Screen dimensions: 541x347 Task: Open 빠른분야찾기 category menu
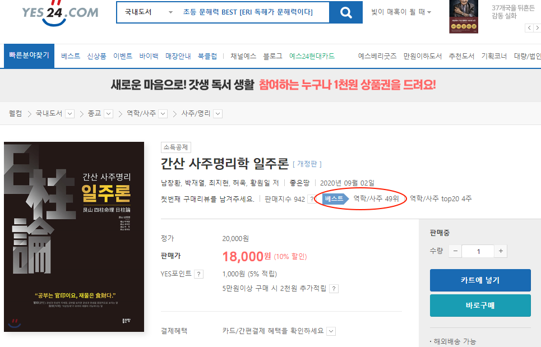click(29, 55)
